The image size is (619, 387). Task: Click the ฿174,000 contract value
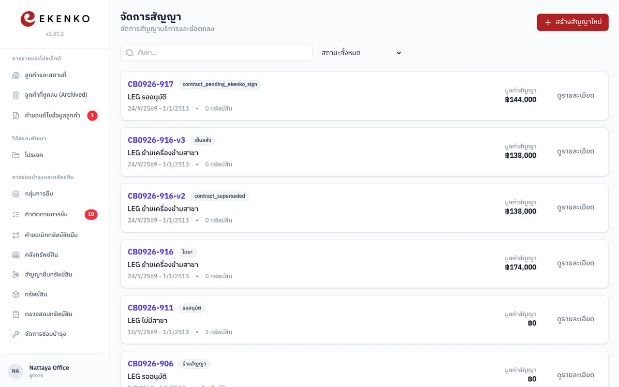click(520, 267)
